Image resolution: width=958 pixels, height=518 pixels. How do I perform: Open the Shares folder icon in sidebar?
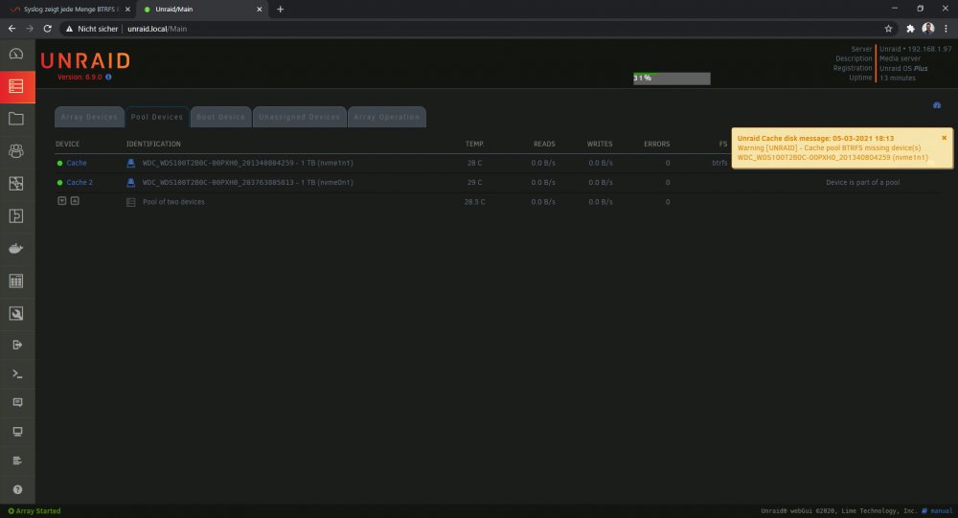coord(16,119)
